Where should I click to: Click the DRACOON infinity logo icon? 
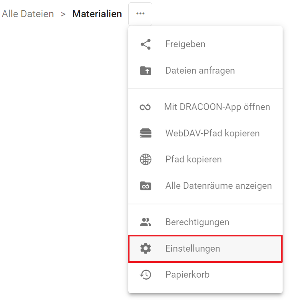(145, 107)
